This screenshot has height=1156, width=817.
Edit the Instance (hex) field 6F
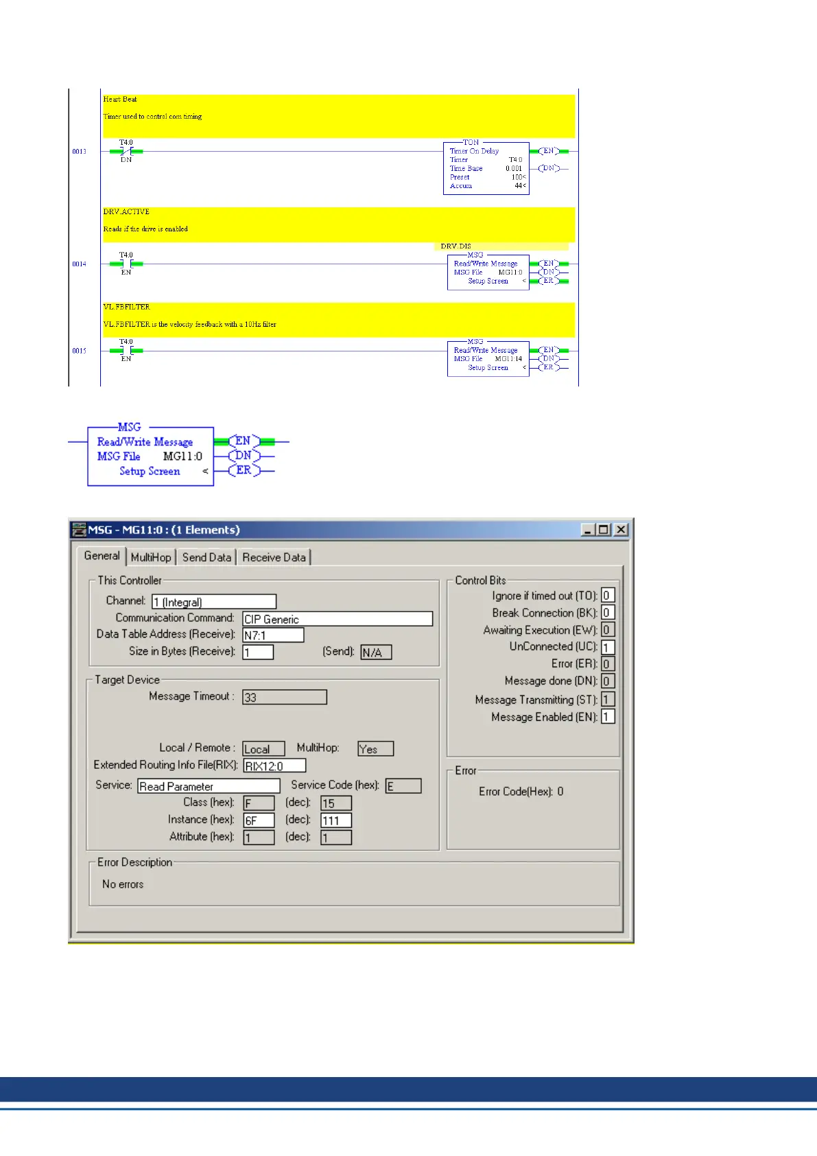coord(259,820)
